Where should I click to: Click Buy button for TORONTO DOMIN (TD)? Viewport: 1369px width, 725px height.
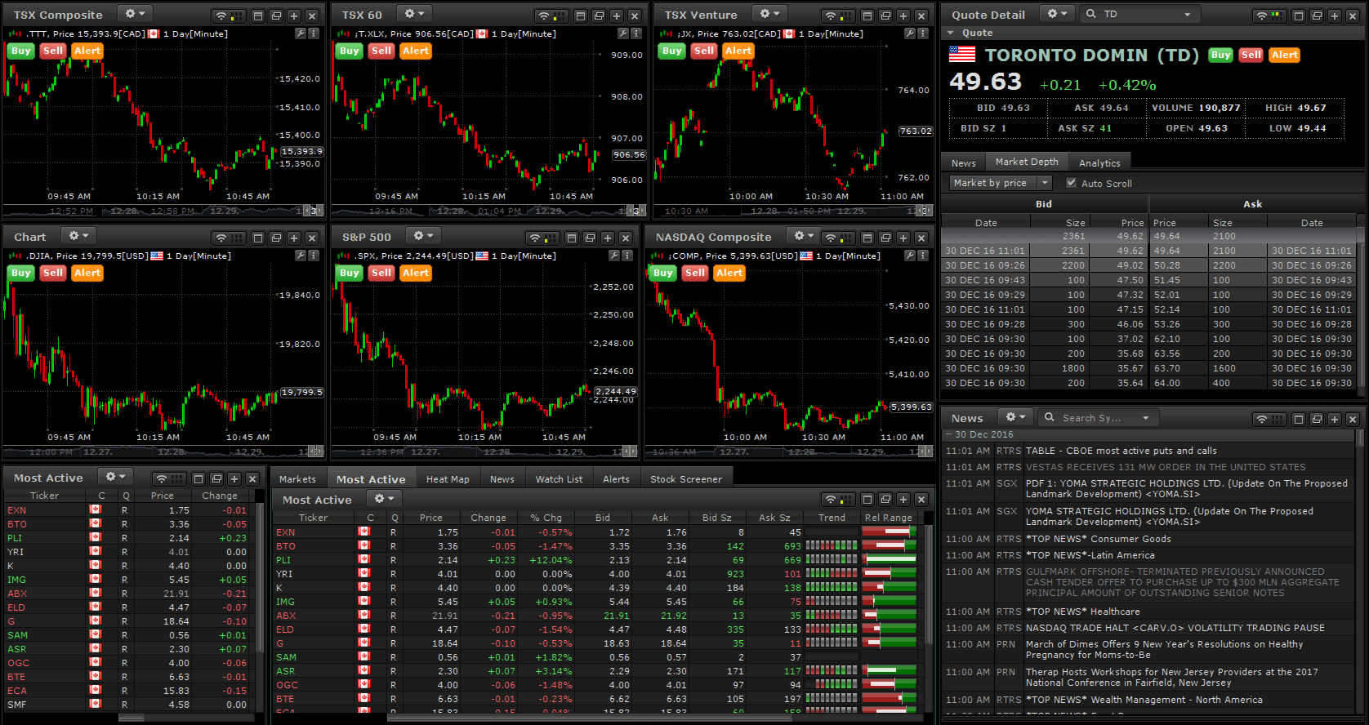[1220, 55]
